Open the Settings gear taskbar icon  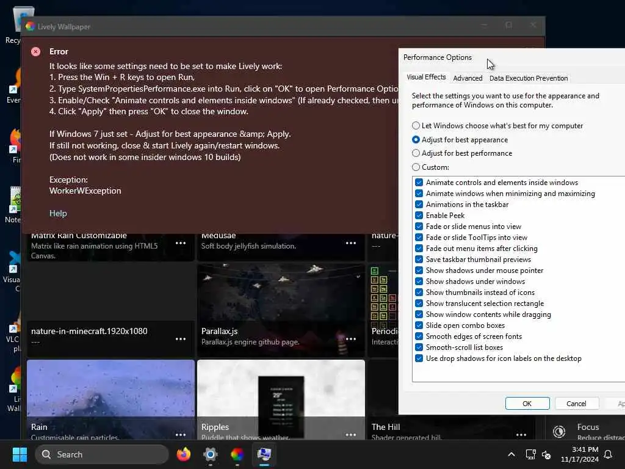pos(211,454)
